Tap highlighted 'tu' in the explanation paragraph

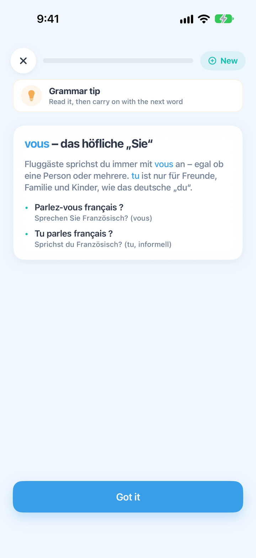(x=135, y=176)
